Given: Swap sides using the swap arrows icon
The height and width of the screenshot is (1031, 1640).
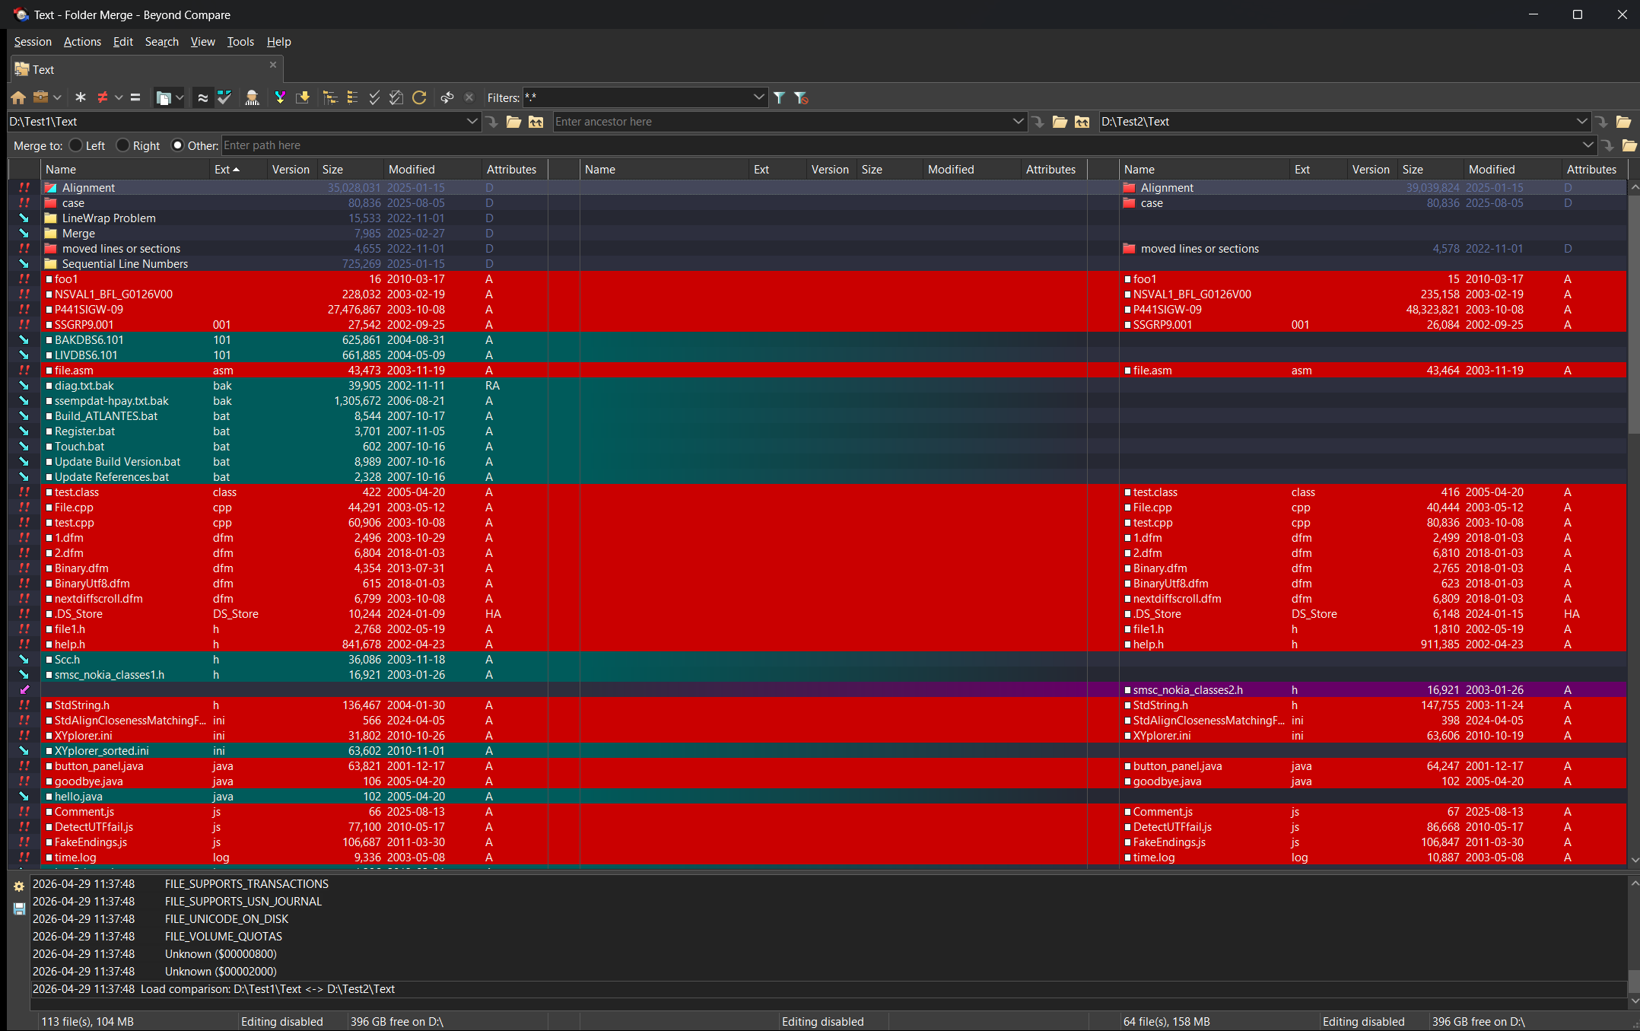Looking at the screenshot, I should pyautogui.click(x=447, y=97).
